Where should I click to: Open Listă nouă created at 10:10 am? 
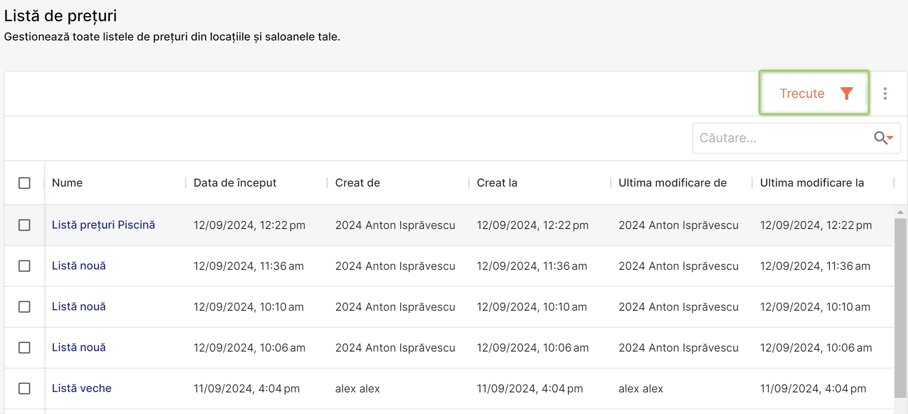click(x=79, y=307)
